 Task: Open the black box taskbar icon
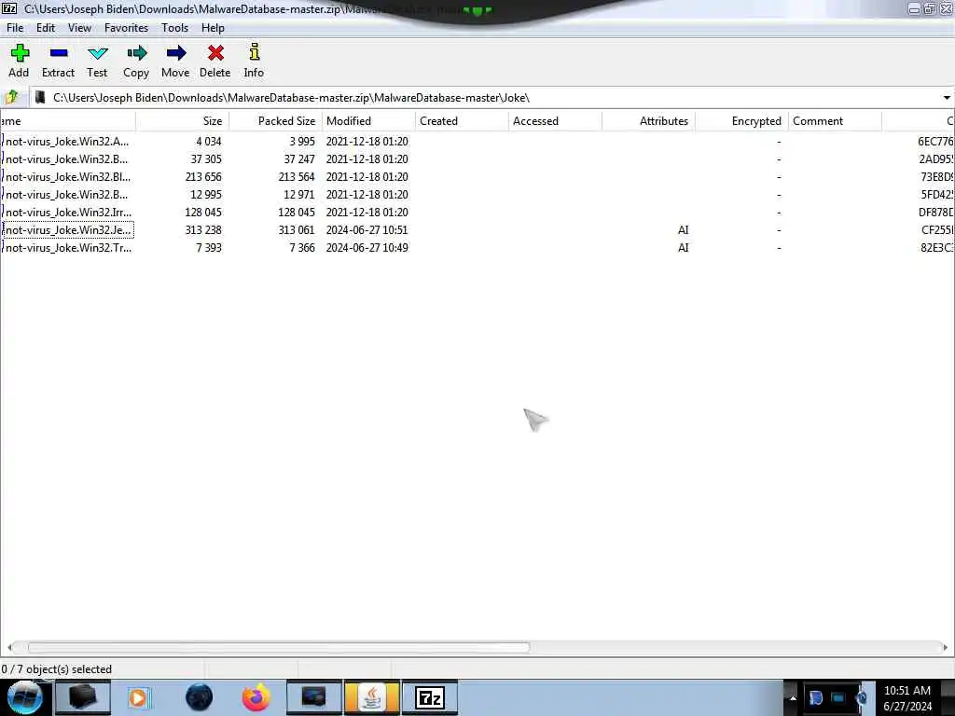(83, 697)
